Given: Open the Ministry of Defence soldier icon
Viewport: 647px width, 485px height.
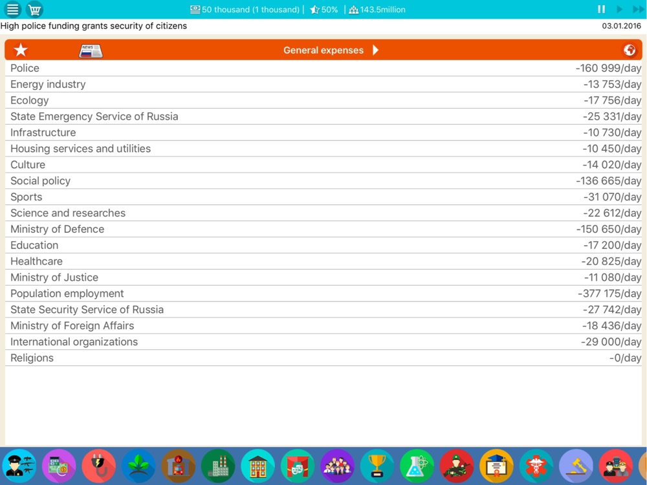Looking at the screenshot, I should (x=457, y=466).
